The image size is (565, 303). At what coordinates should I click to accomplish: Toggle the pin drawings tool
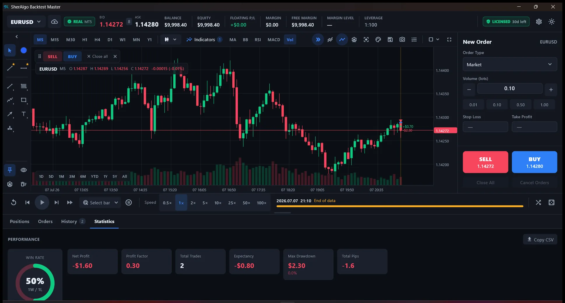click(10, 170)
